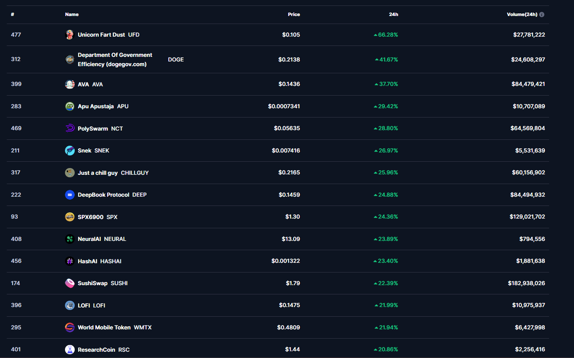Click the SPX6900 price $1.30 cell
Viewport: 574px width, 358px height.
[x=292, y=217]
